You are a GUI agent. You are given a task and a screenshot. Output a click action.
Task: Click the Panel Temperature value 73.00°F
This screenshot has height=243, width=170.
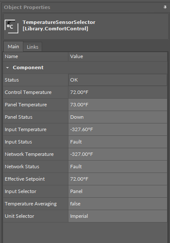tap(118, 105)
